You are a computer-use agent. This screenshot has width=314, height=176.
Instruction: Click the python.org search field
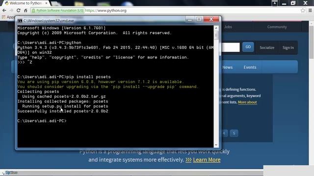231,47
